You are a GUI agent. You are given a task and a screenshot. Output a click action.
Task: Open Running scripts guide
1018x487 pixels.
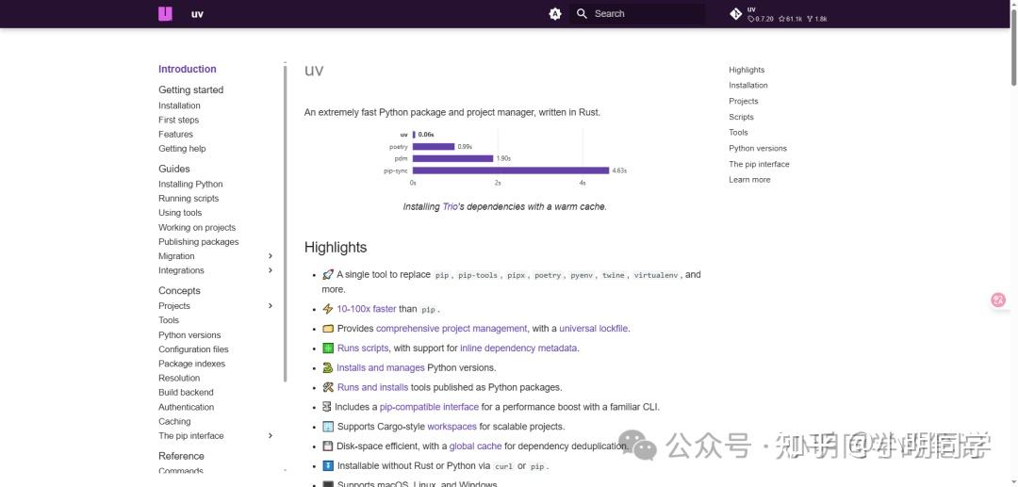point(189,199)
